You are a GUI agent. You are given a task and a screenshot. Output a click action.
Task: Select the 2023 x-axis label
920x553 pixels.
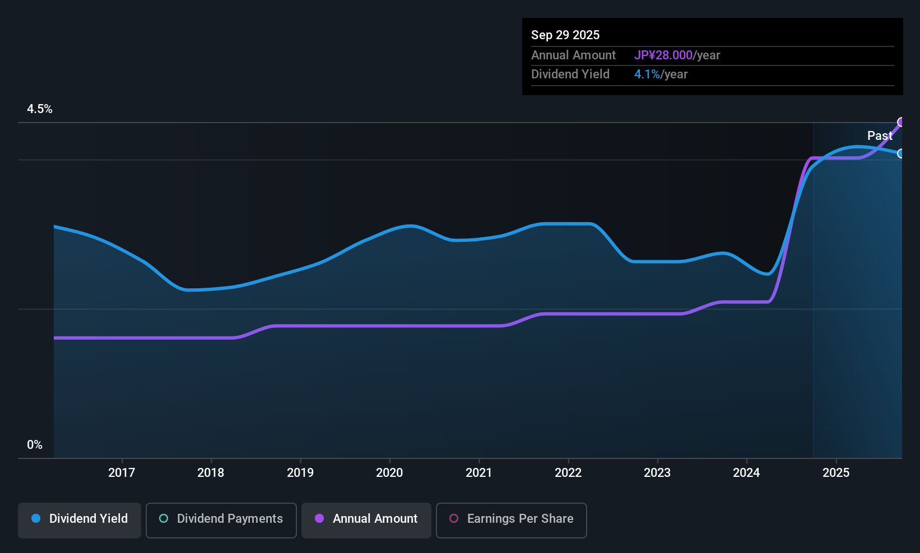tap(657, 472)
